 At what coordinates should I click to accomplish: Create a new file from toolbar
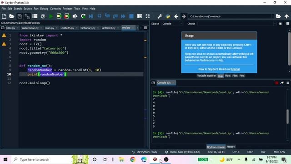pos(4,16)
